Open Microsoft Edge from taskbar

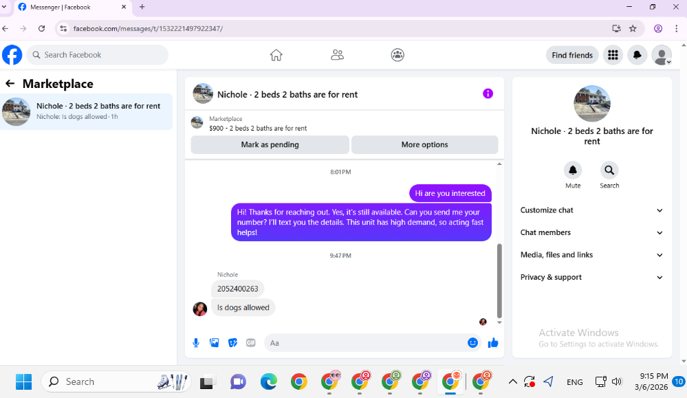[269, 382]
